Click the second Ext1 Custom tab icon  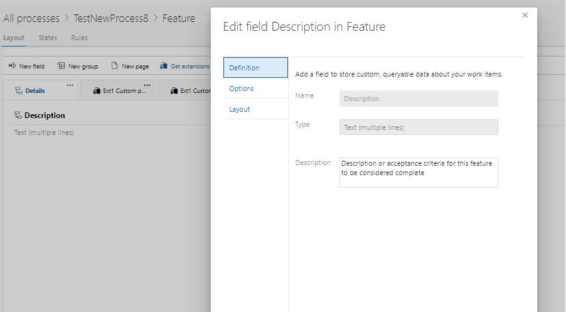pos(174,90)
